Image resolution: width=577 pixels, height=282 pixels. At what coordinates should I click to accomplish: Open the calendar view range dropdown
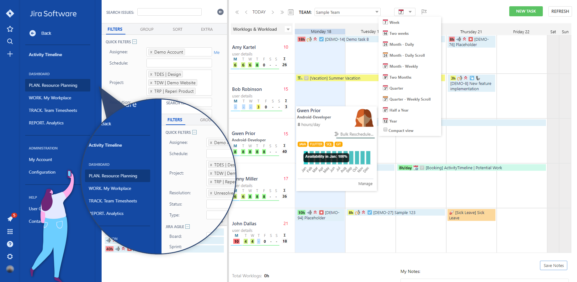point(405,12)
